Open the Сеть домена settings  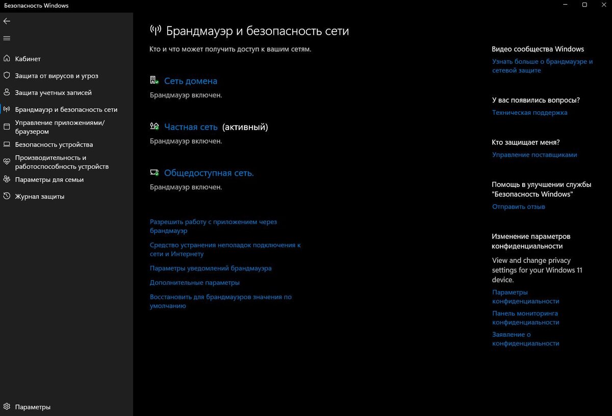pos(191,81)
